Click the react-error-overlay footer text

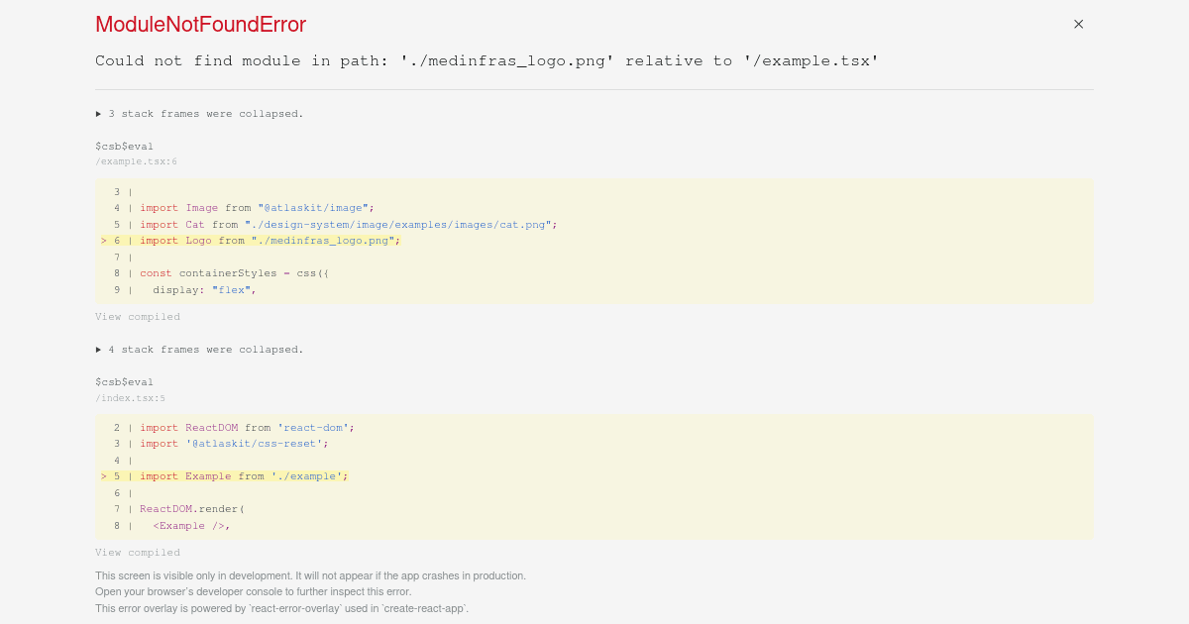point(281,607)
